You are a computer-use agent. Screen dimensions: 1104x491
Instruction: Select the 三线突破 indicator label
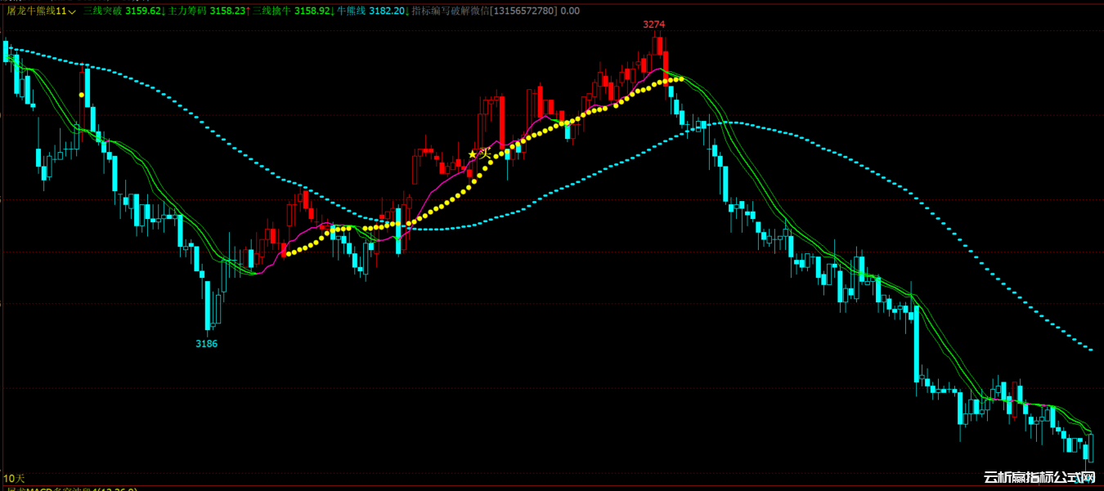click(102, 11)
